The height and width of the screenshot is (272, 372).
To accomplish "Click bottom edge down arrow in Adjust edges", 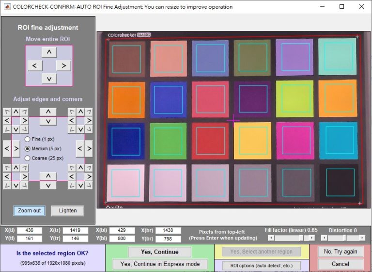I will point(48,185).
